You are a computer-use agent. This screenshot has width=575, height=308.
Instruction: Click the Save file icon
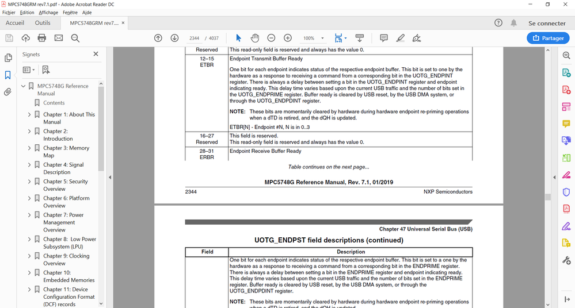(x=9, y=38)
